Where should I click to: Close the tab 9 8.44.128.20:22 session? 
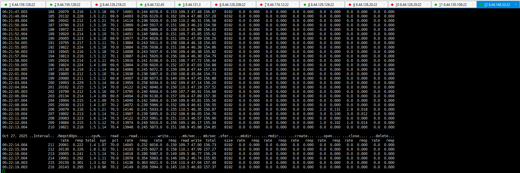point(384,4)
